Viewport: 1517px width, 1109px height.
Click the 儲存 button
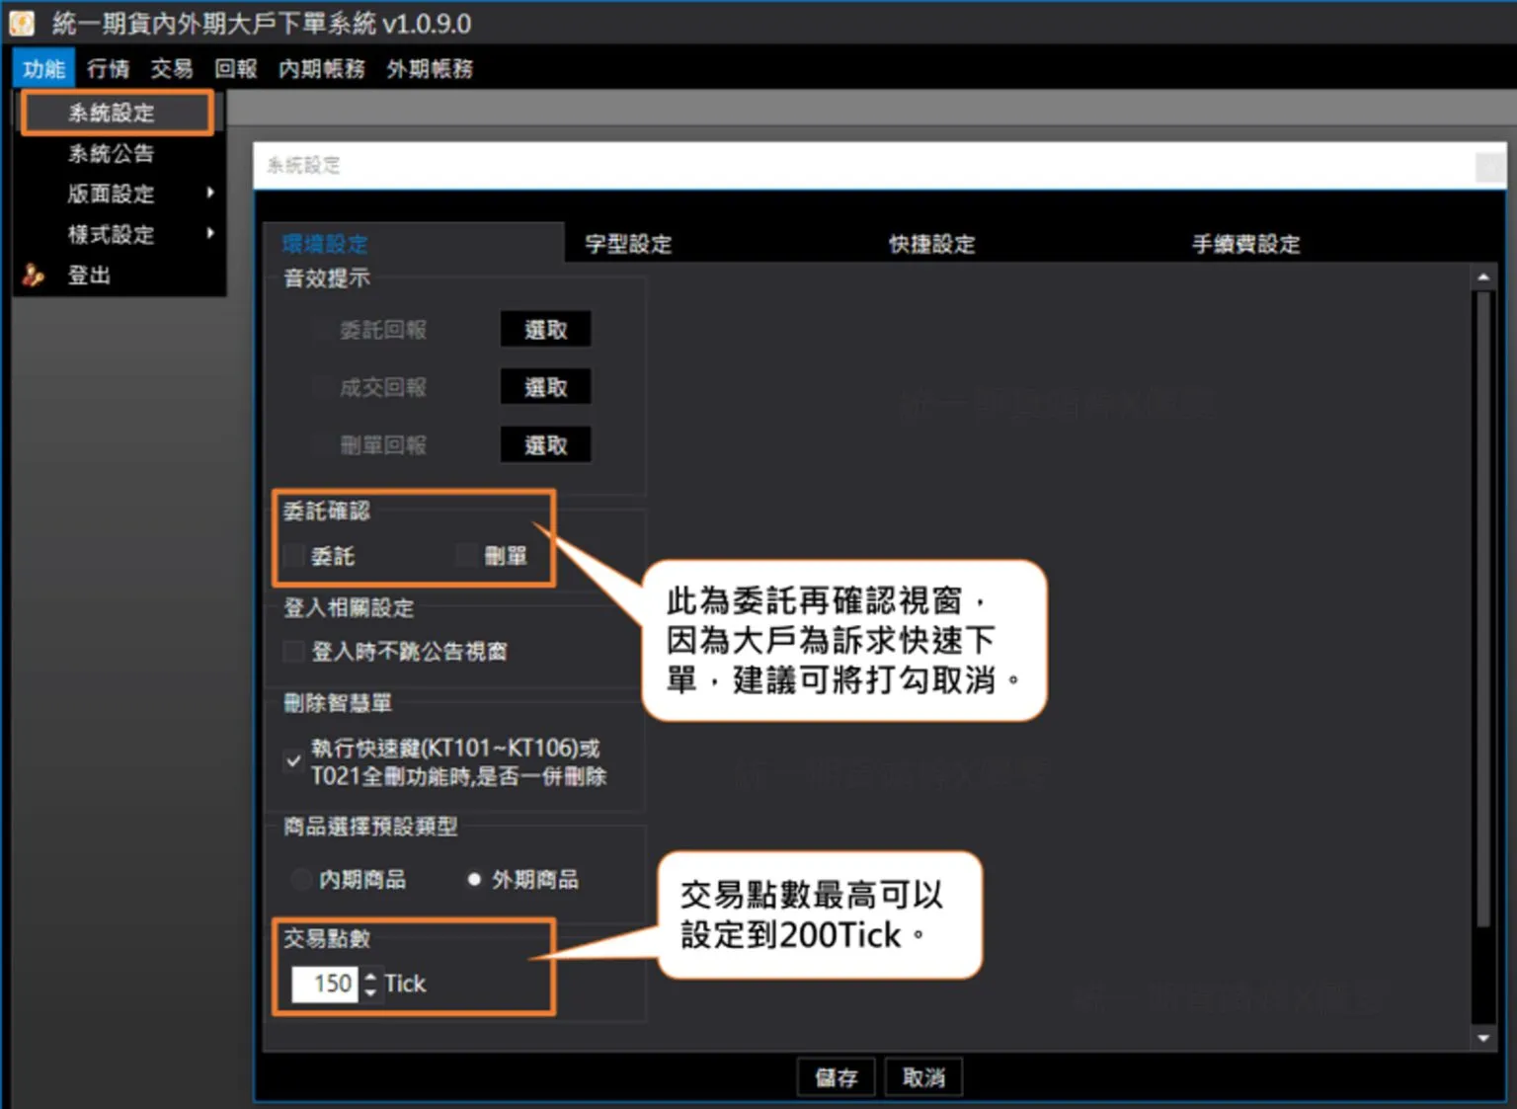[x=837, y=1077]
